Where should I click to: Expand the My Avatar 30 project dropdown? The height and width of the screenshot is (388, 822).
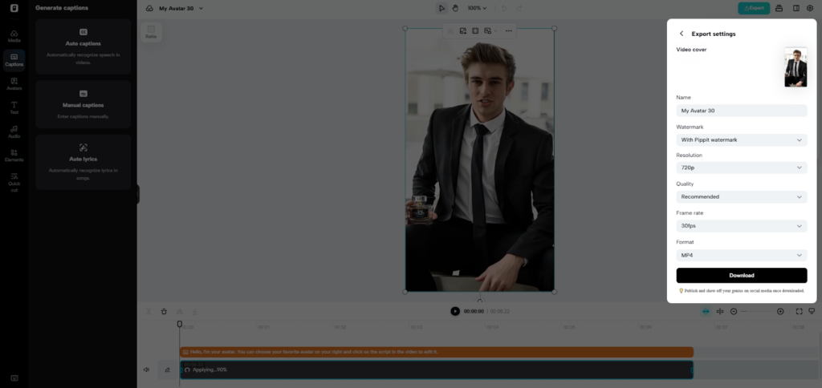pyautogui.click(x=201, y=8)
